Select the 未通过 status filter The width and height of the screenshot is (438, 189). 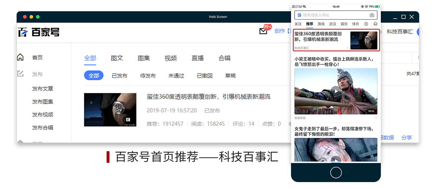(x=176, y=76)
